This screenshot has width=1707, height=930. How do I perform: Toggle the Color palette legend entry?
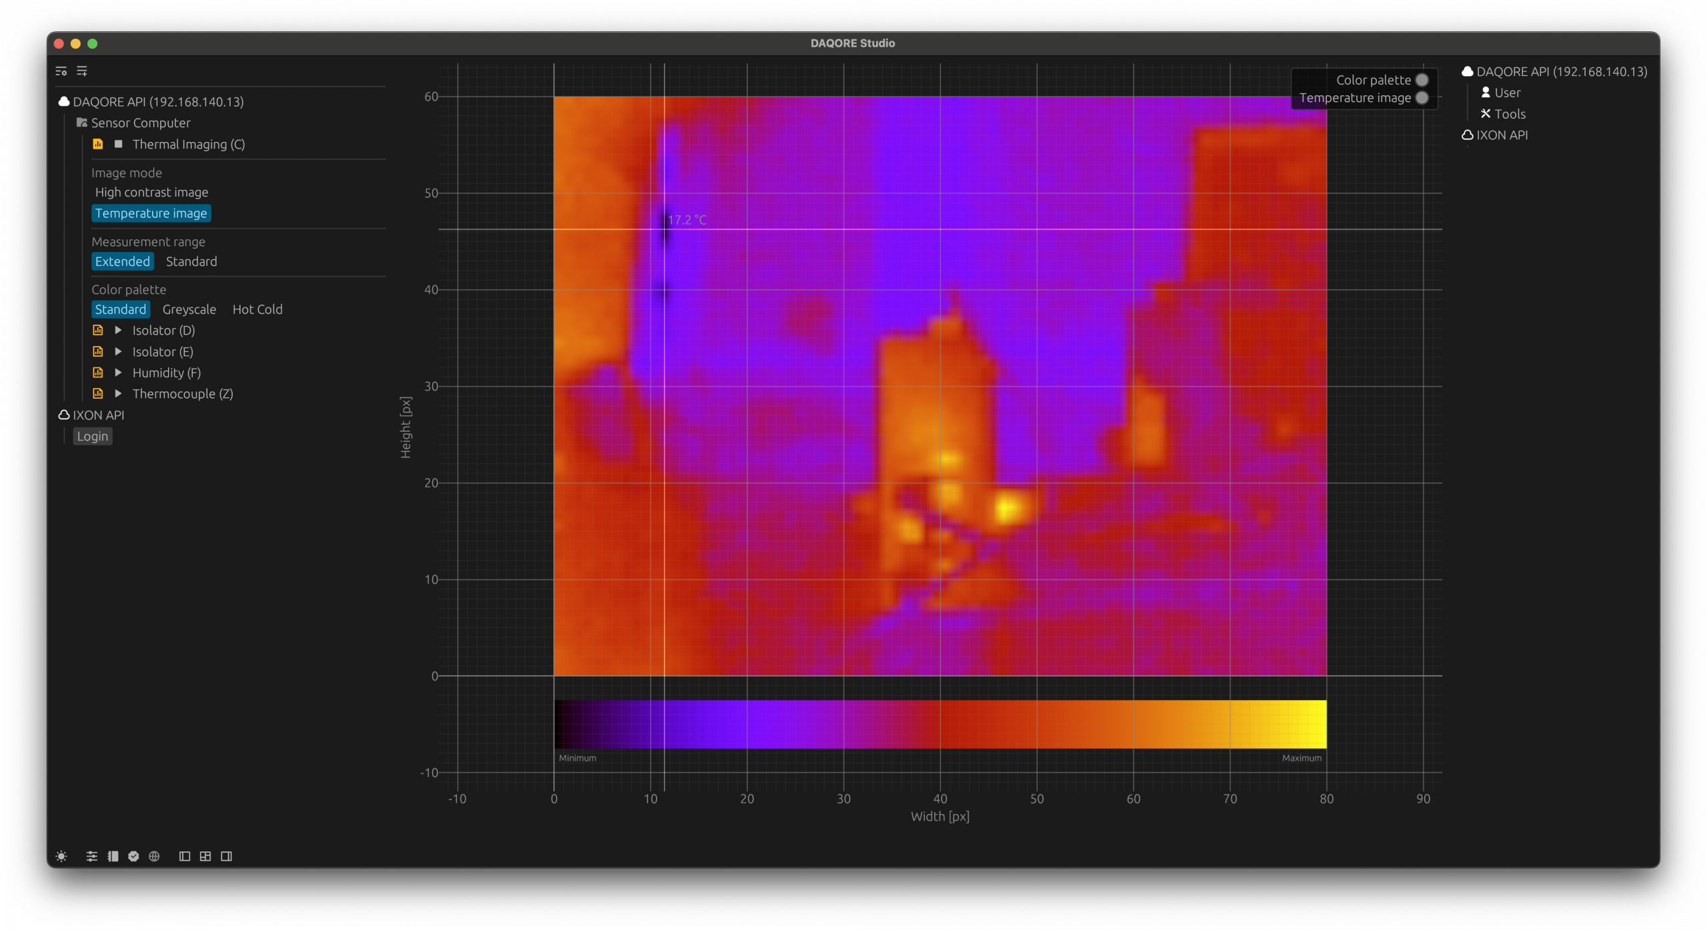pos(1374,80)
